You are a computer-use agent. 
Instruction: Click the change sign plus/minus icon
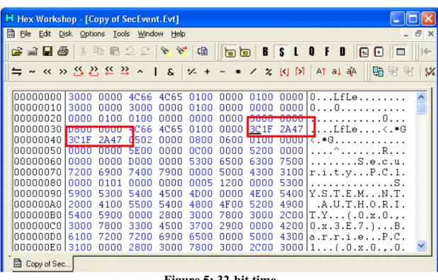tap(191, 72)
